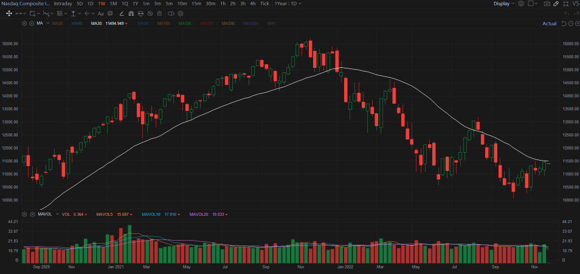The height and width of the screenshot is (274, 580).
Task: Toggle the MA40 line label
Action: [77, 23]
